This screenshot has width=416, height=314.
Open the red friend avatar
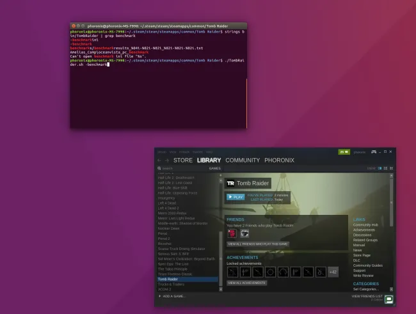[x=232, y=233]
